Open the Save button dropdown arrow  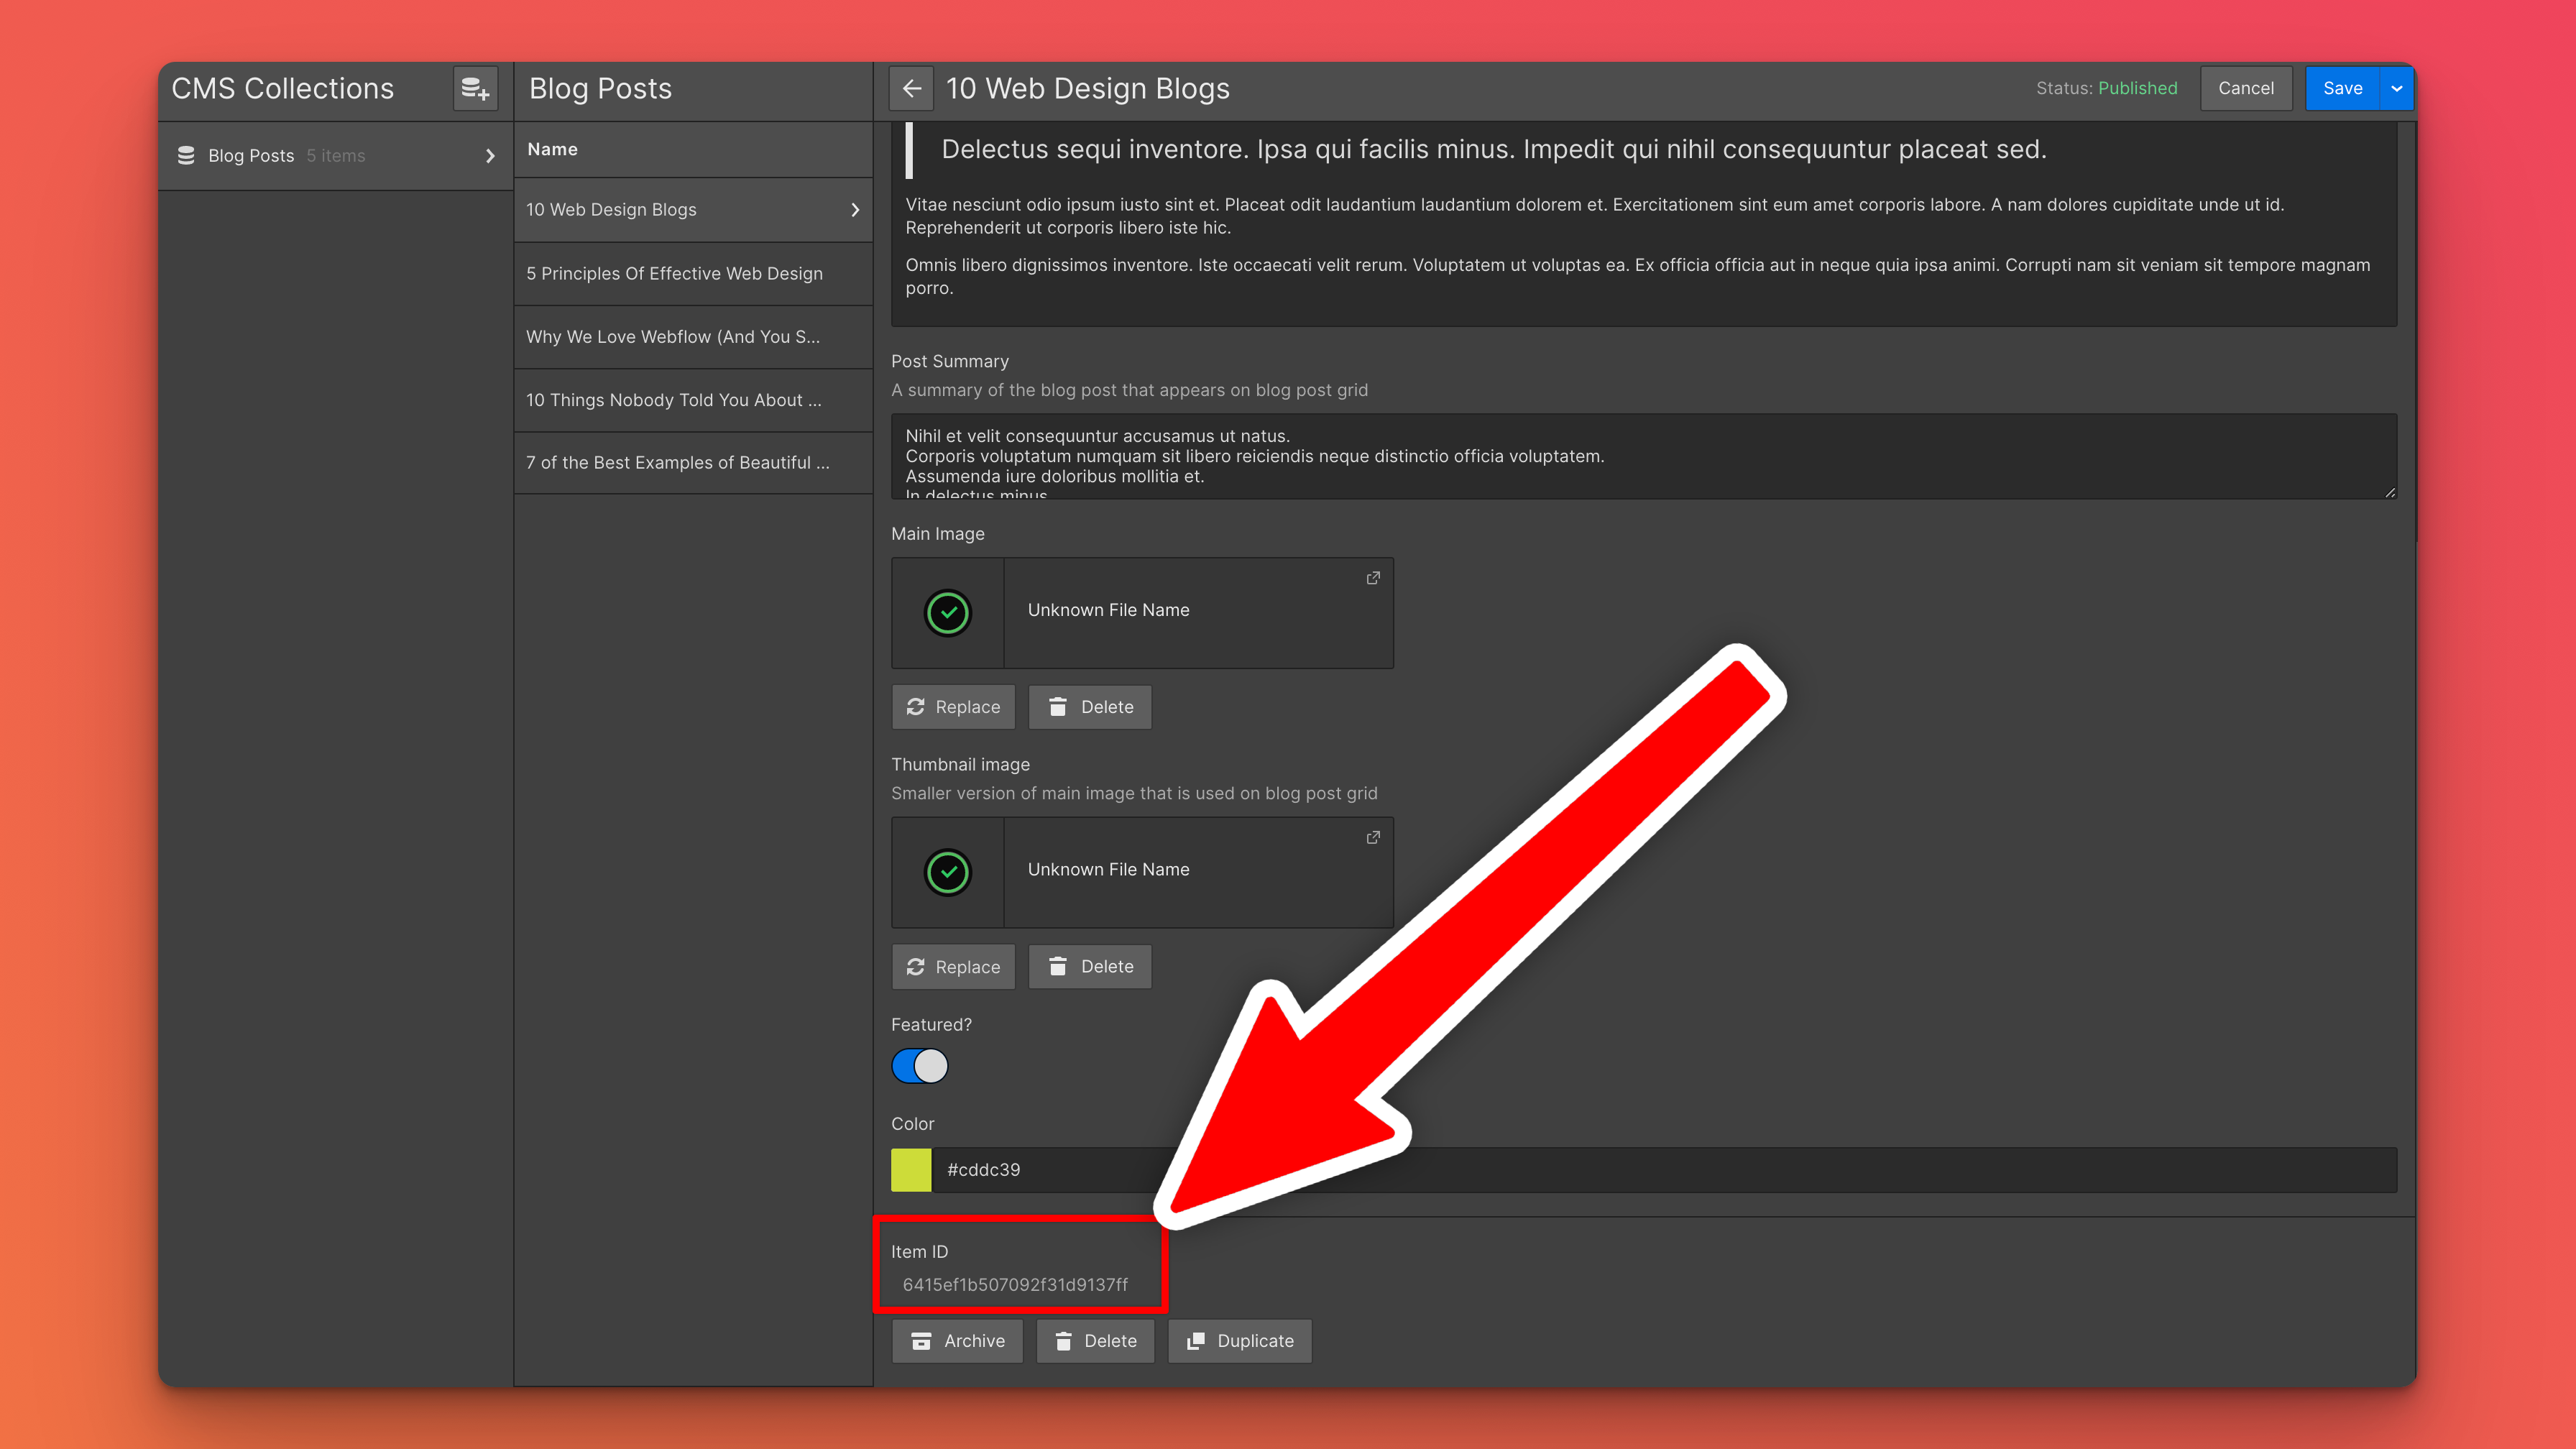[x=2397, y=88]
